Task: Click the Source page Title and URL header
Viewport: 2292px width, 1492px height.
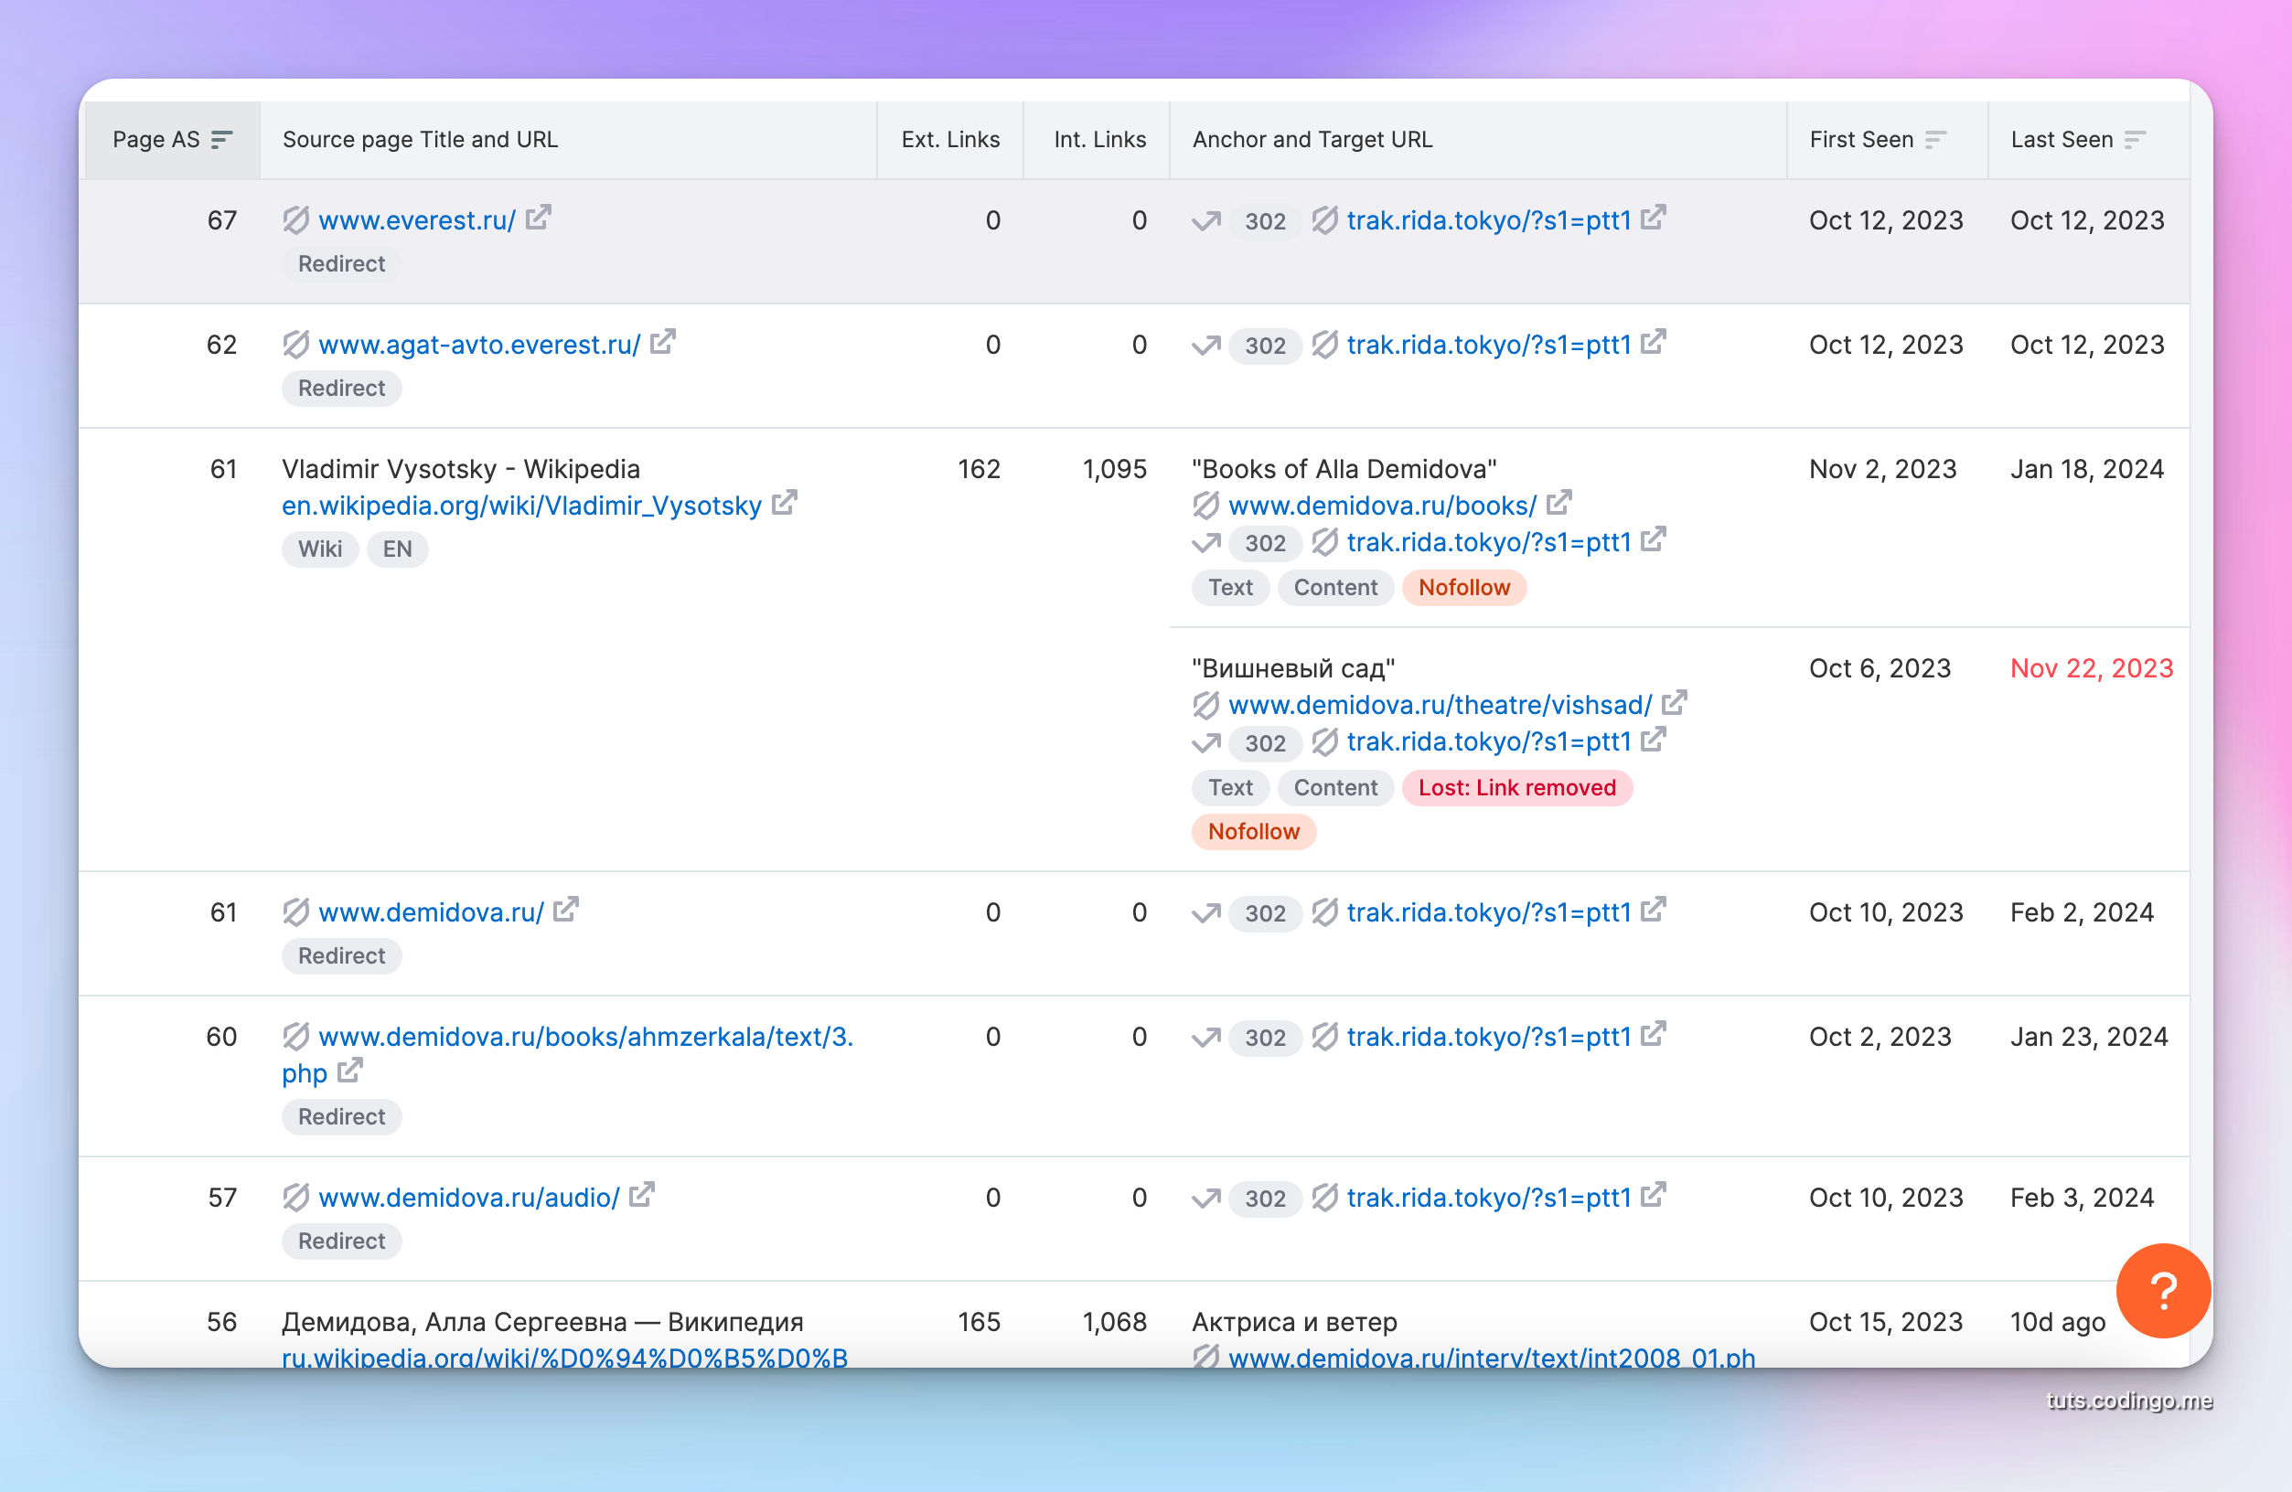Action: [x=420, y=140]
